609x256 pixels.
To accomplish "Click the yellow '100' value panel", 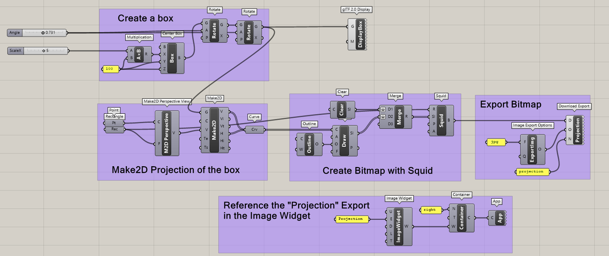I will pyautogui.click(x=110, y=69).
